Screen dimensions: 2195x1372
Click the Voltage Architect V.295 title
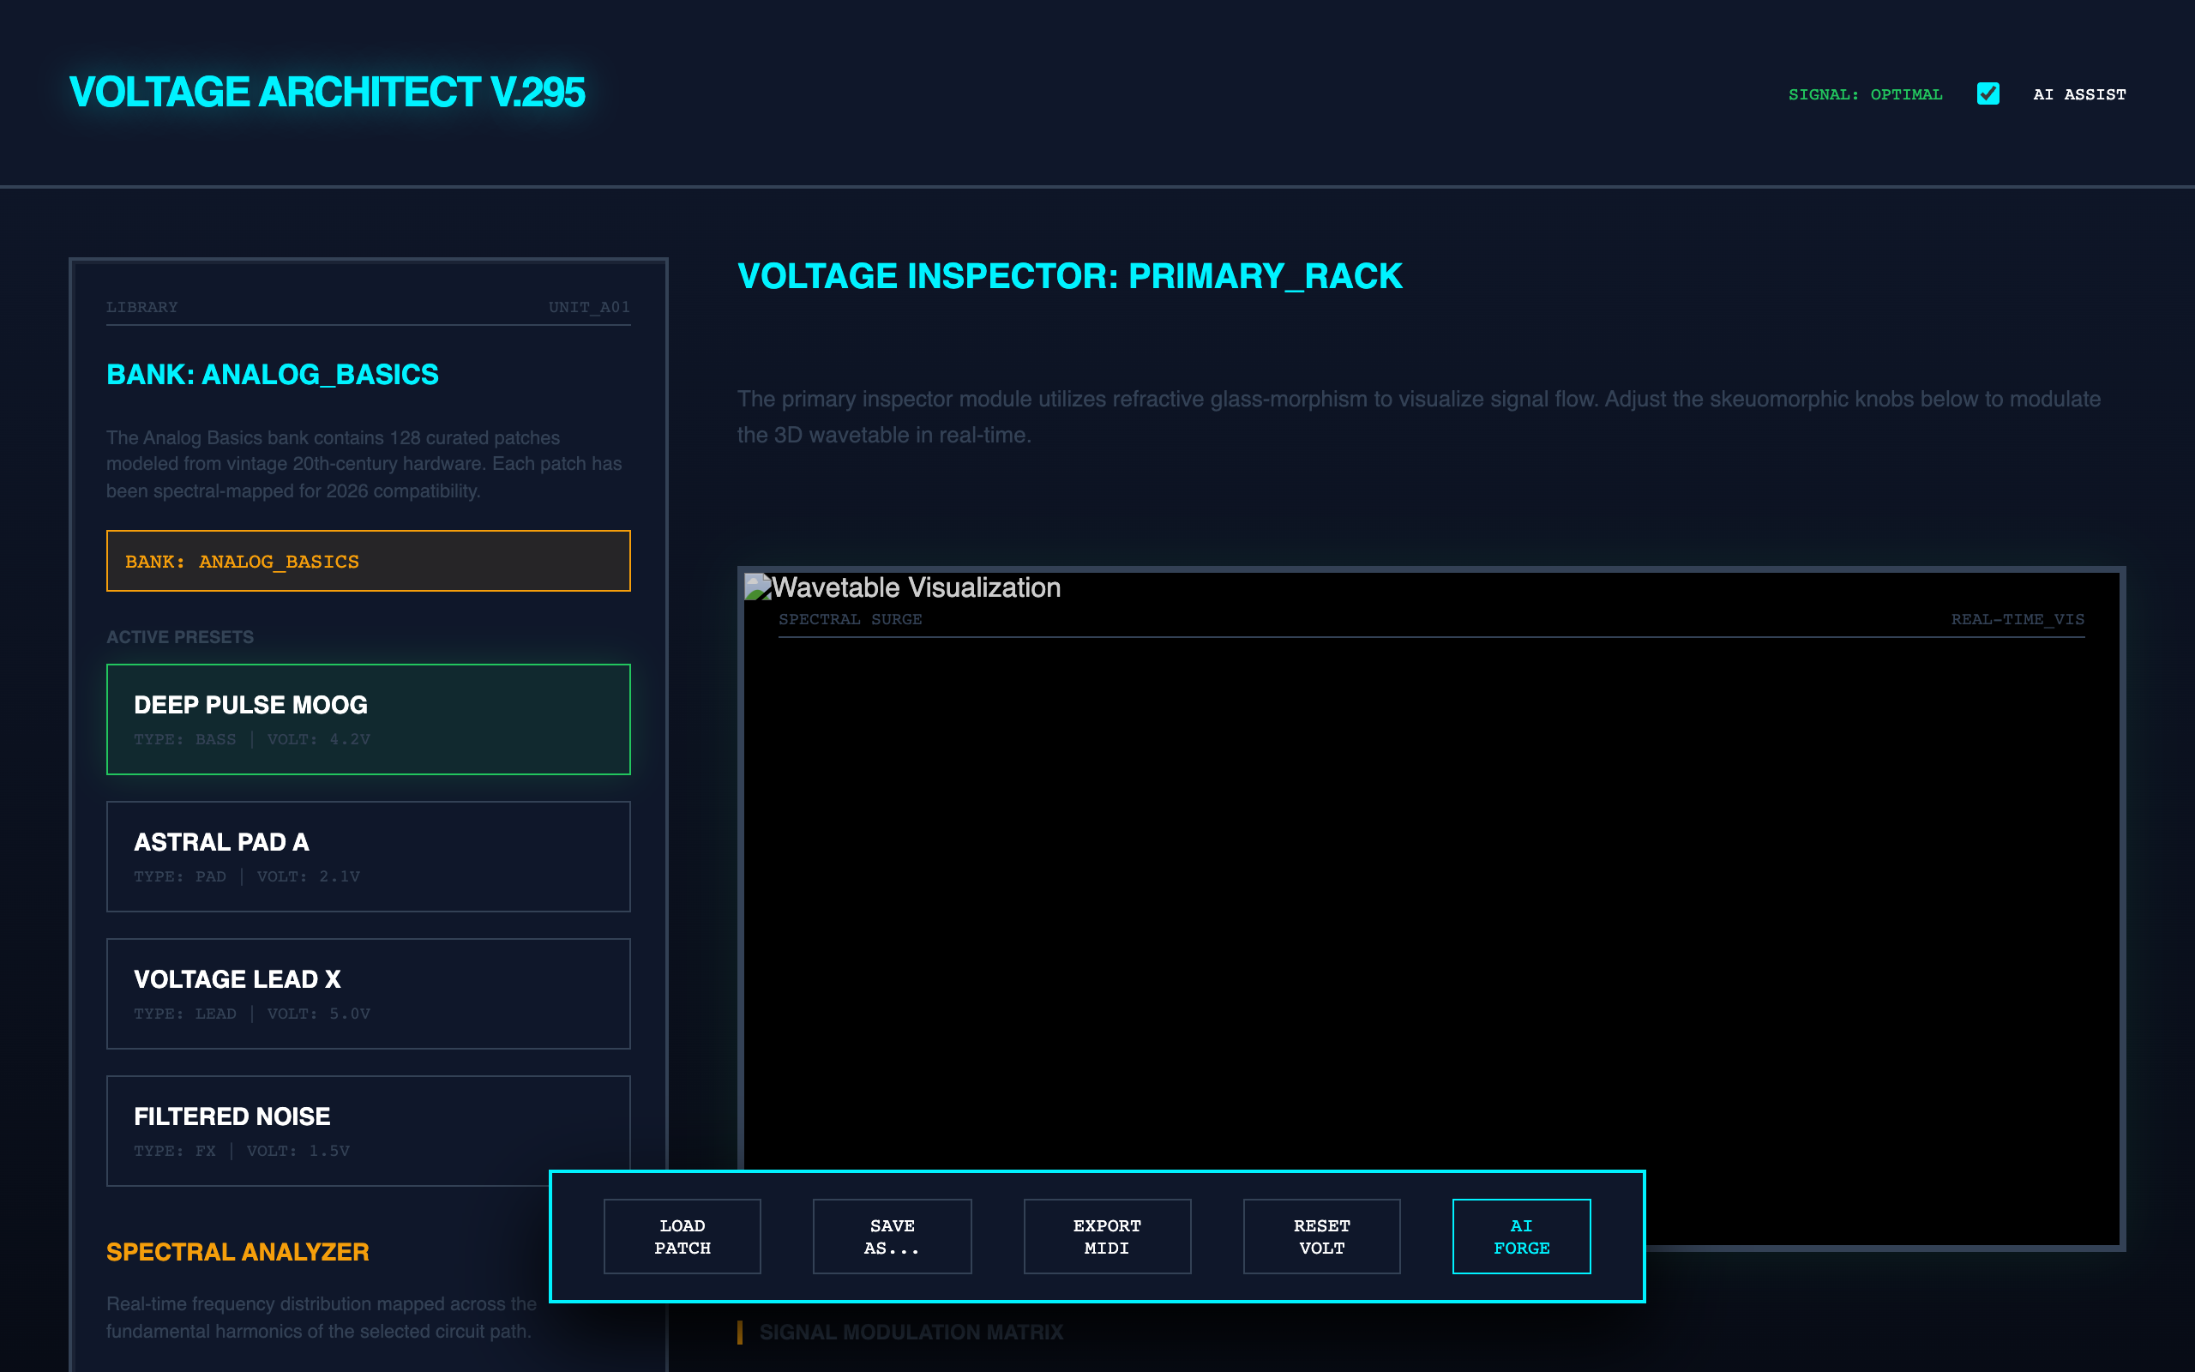pos(328,93)
